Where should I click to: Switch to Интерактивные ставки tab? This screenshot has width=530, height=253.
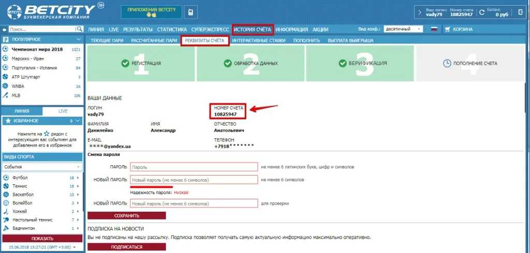tap(259, 40)
